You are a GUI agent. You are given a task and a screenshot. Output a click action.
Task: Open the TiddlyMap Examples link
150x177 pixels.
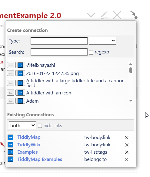click(x=40, y=159)
